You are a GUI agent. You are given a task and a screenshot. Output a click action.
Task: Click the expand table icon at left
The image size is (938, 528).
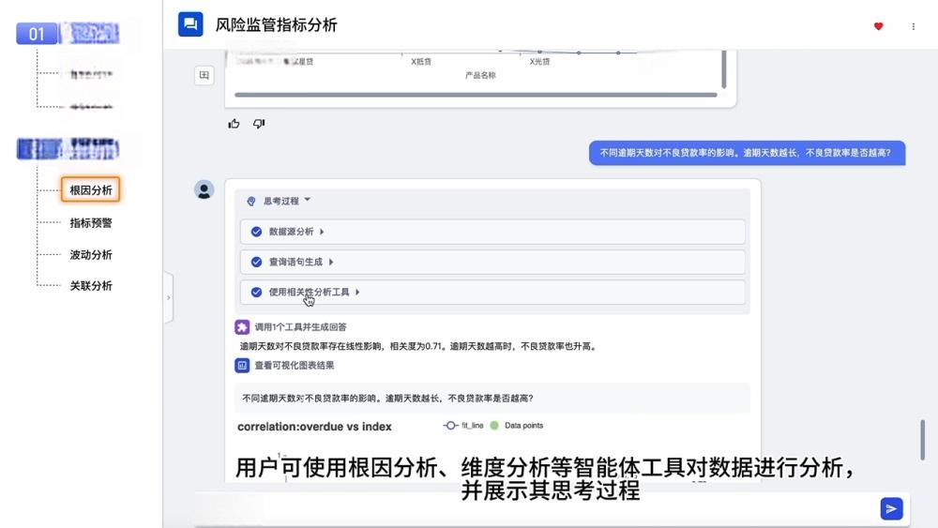(x=204, y=75)
